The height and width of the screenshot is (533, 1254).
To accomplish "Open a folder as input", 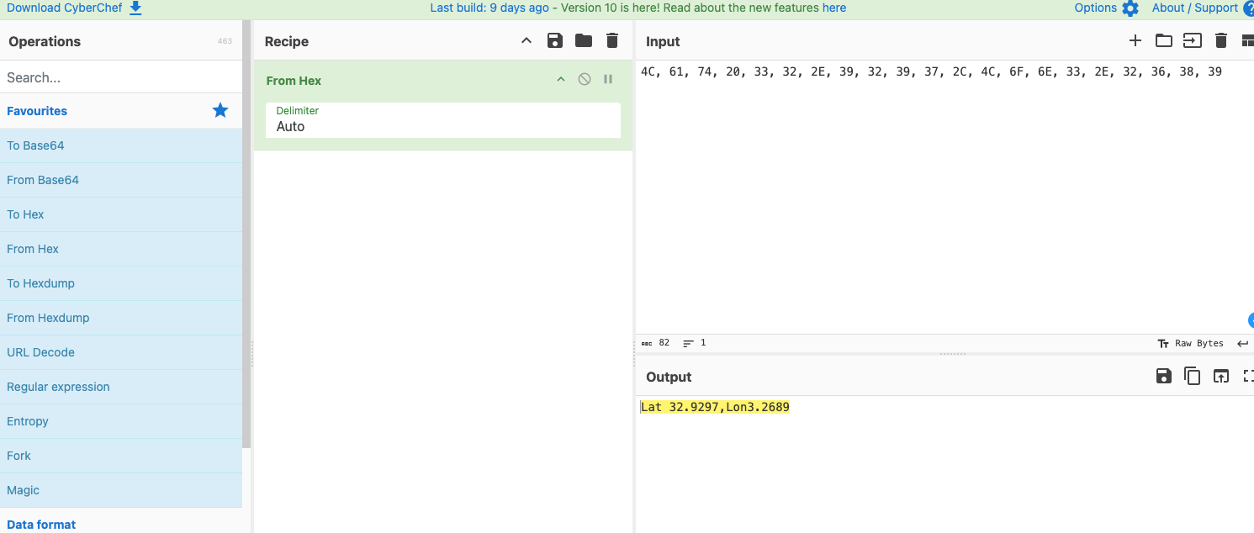I will pyautogui.click(x=1163, y=40).
